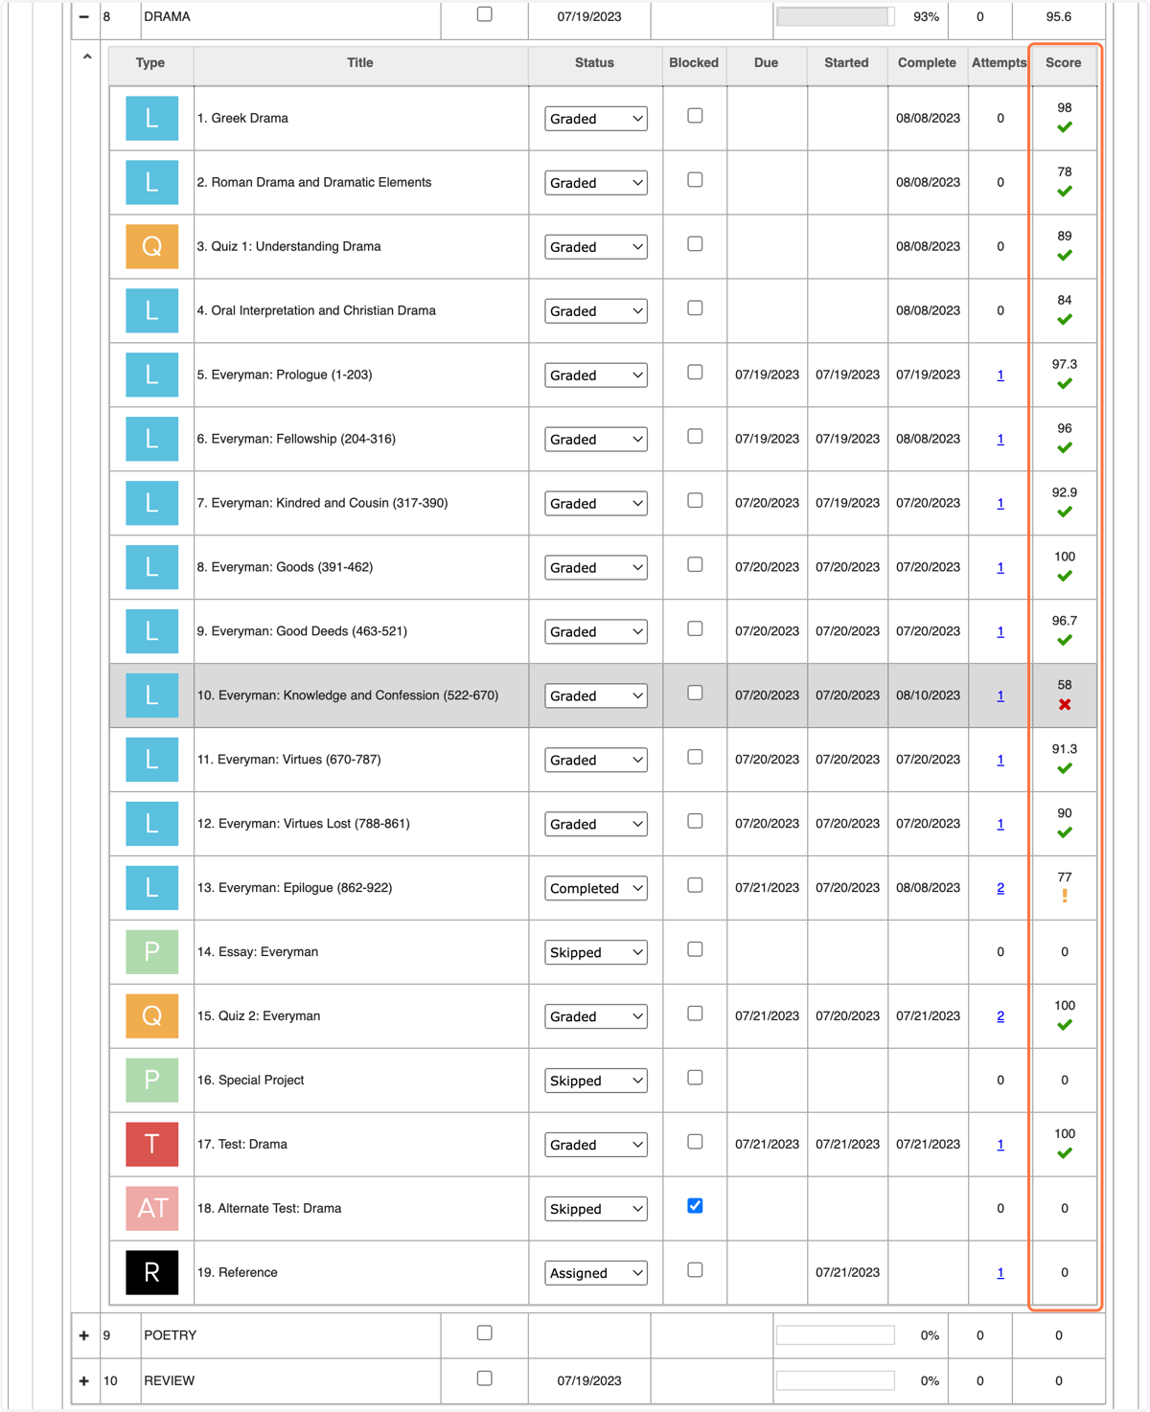1150x1412 pixels.
Task: Open the Status dropdown for Test: Drama
Action: [x=596, y=1146]
